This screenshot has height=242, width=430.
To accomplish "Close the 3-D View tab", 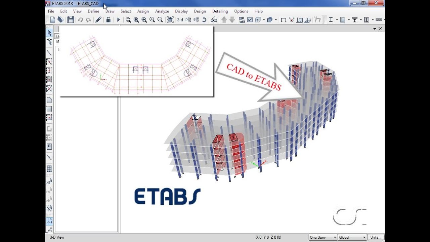I will pos(380,29).
